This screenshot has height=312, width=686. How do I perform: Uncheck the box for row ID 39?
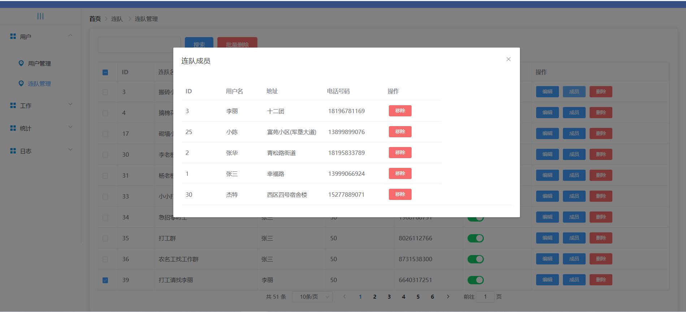coord(105,280)
